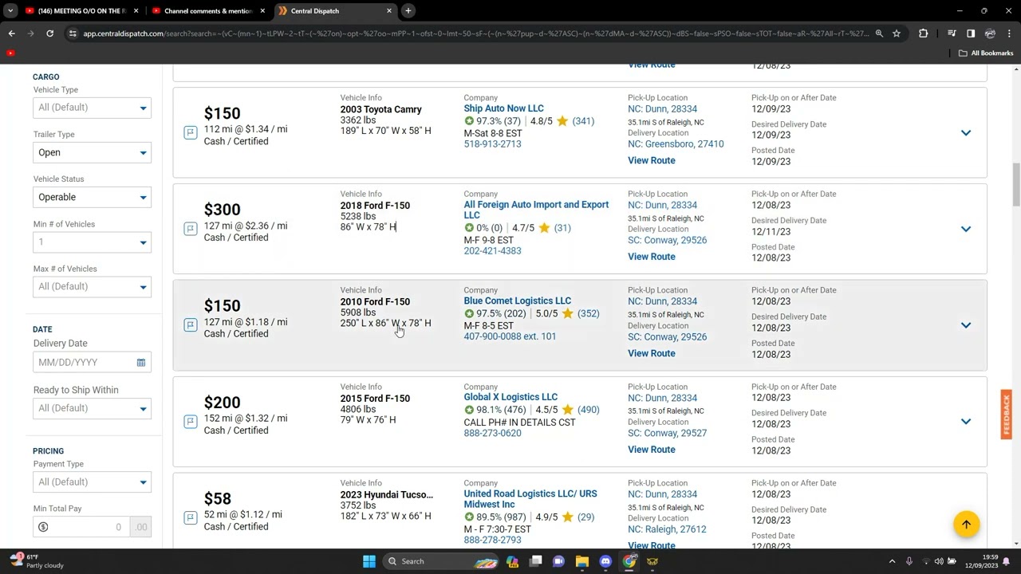This screenshot has width=1021, height=574.
Task: Open the Max # of Vehicles dropdown
Action: coord(92,286)
